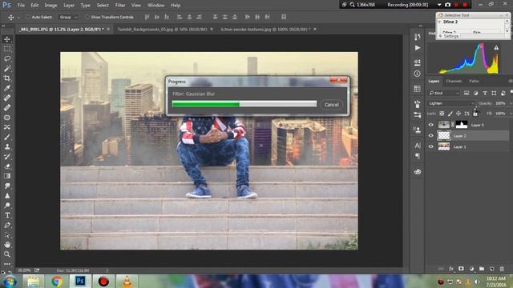Screen dimensions: 513x288
Task: Select the Crop tool
Action: click(7, 78)
